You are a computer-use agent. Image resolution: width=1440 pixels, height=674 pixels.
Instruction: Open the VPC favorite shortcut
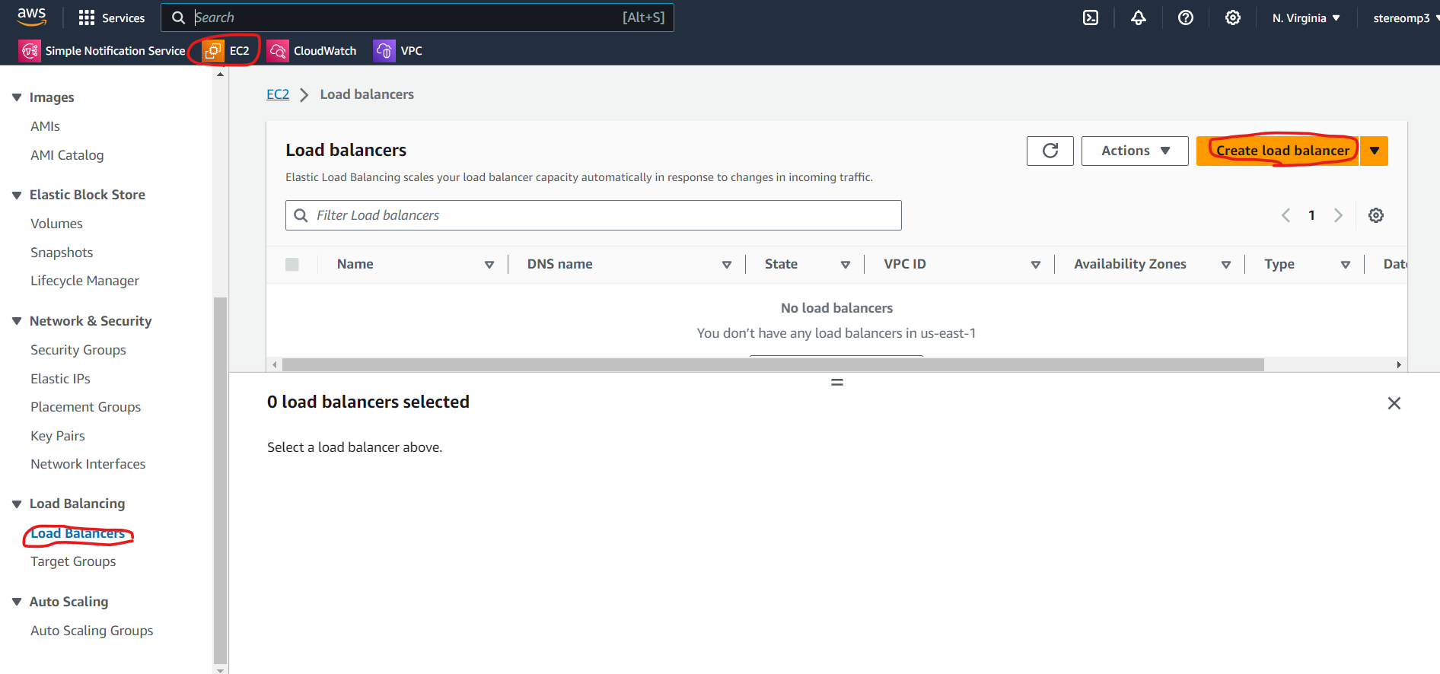[397, 51]
